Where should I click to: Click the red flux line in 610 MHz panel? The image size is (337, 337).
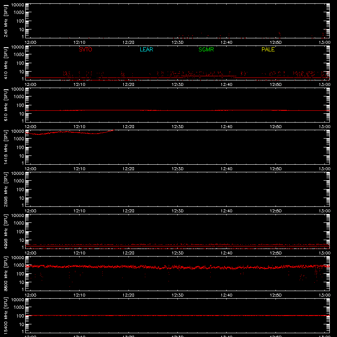[x=177, y=110]
